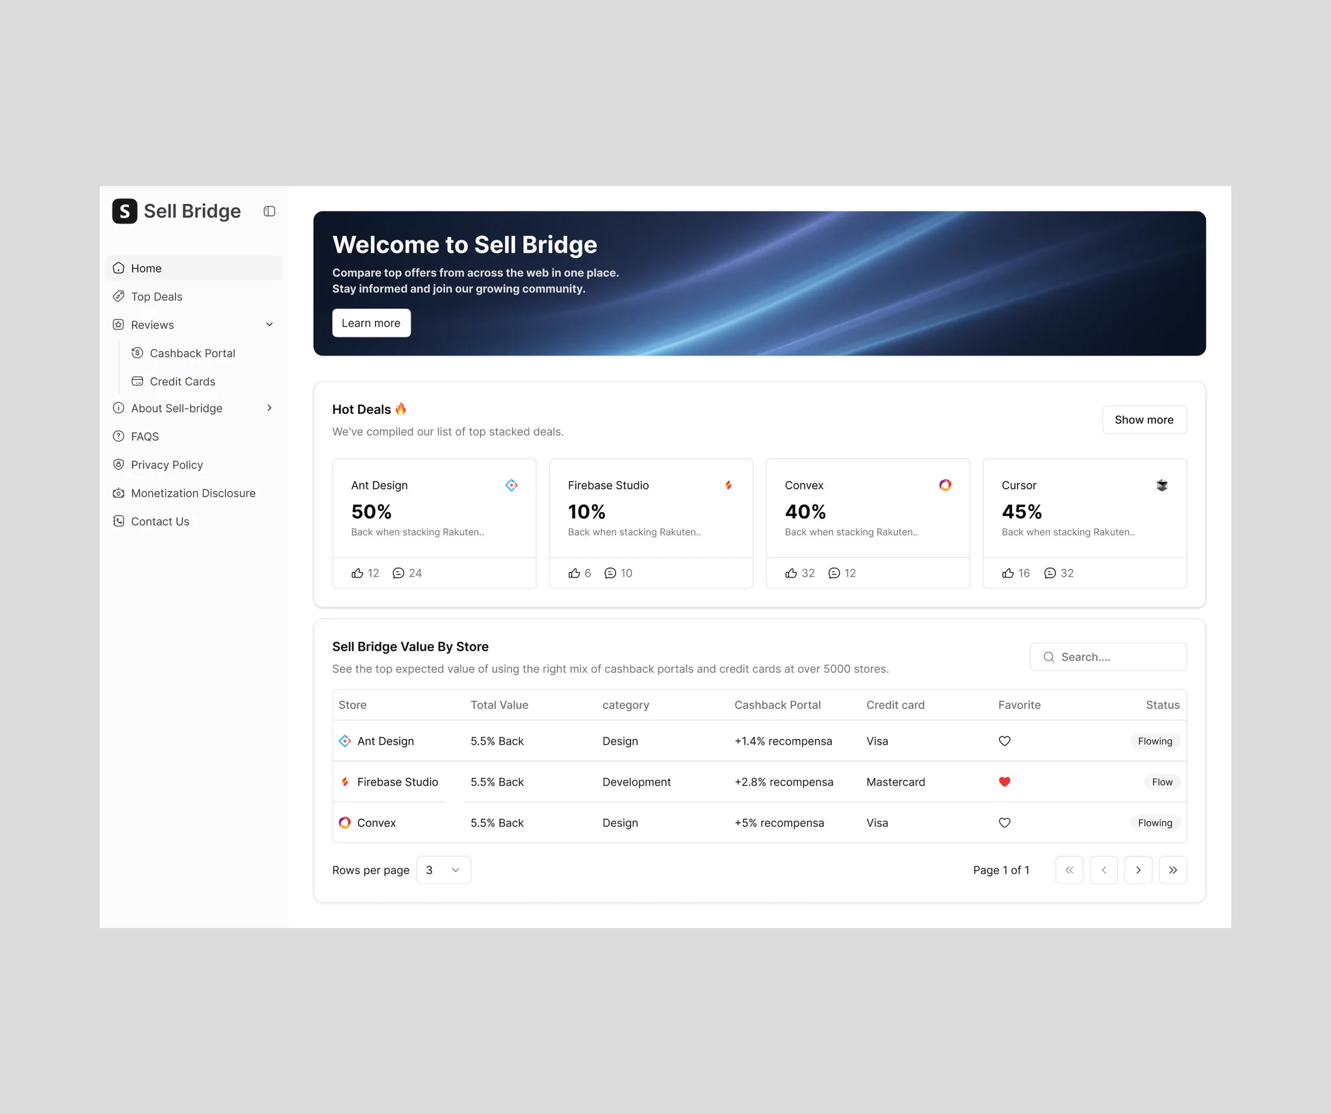Open comments on the Cursor deal
Screen dimensions: 1331x1114
1050,573
